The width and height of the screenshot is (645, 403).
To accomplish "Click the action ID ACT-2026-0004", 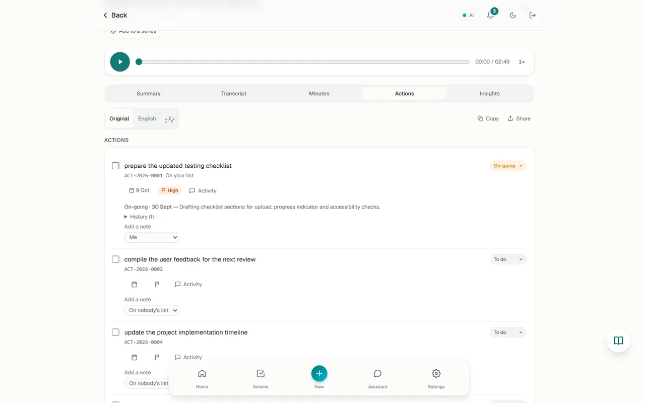I will click(144, 343).
